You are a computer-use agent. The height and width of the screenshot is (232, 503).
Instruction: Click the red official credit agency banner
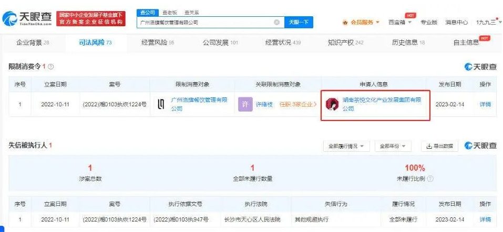(x=91, y=18)
